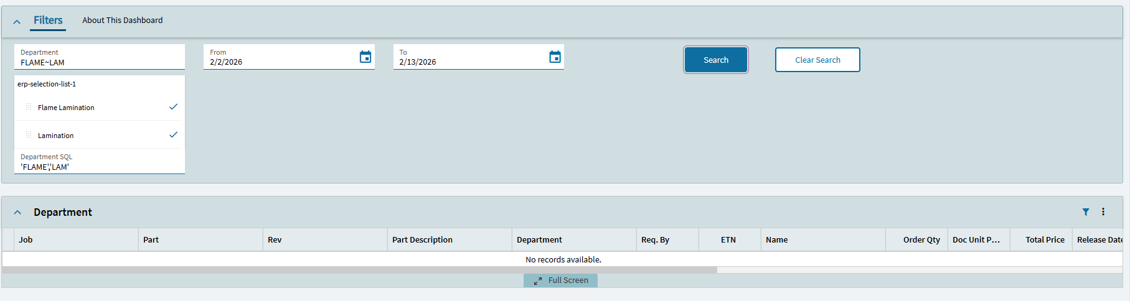Sort by the Part Description column header
Image resolution: width=1130 pixels, height=301 pixels.
(x=422, y=240)
